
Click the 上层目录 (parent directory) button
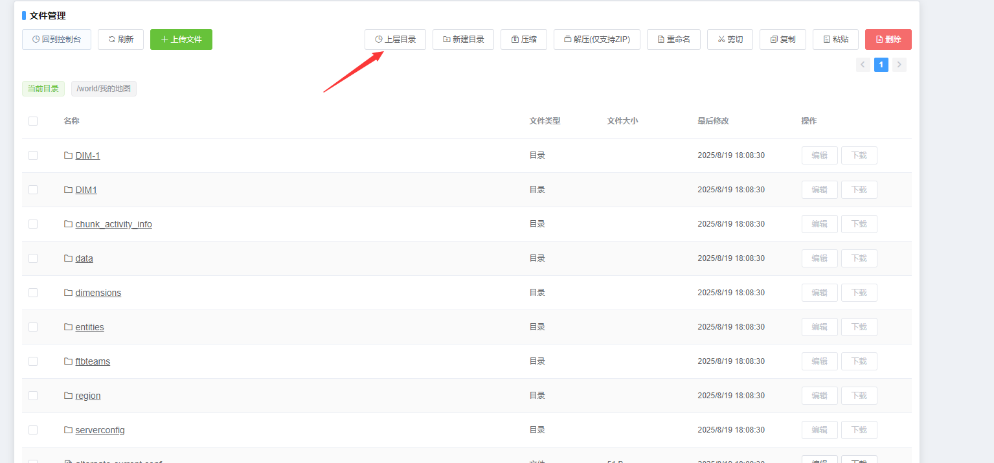[x=395, y=40]
